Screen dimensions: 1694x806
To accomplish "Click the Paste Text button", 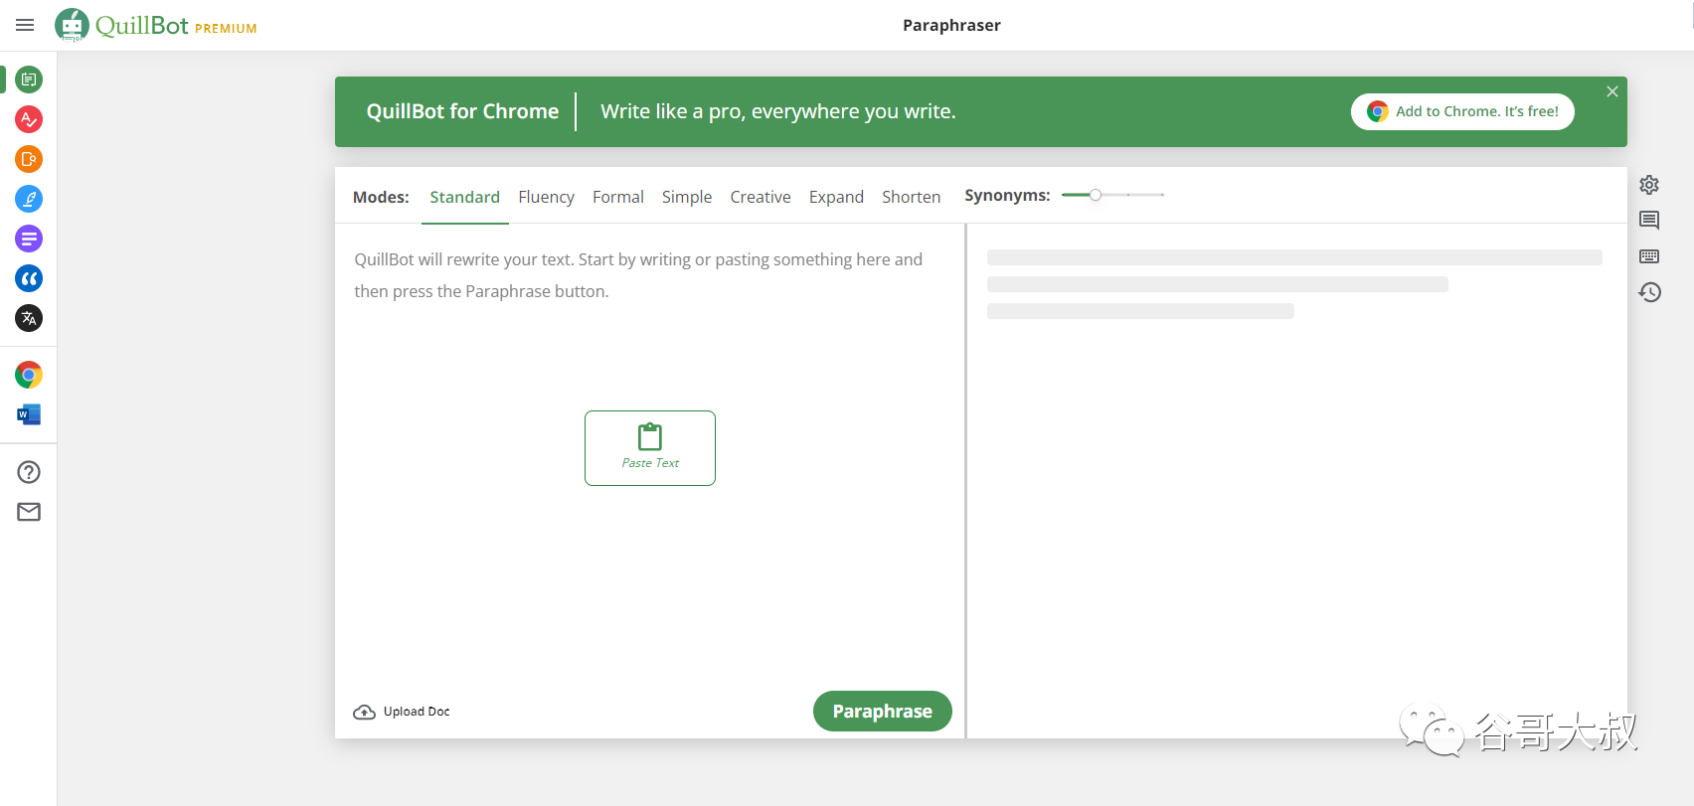I will click(650, 448).
